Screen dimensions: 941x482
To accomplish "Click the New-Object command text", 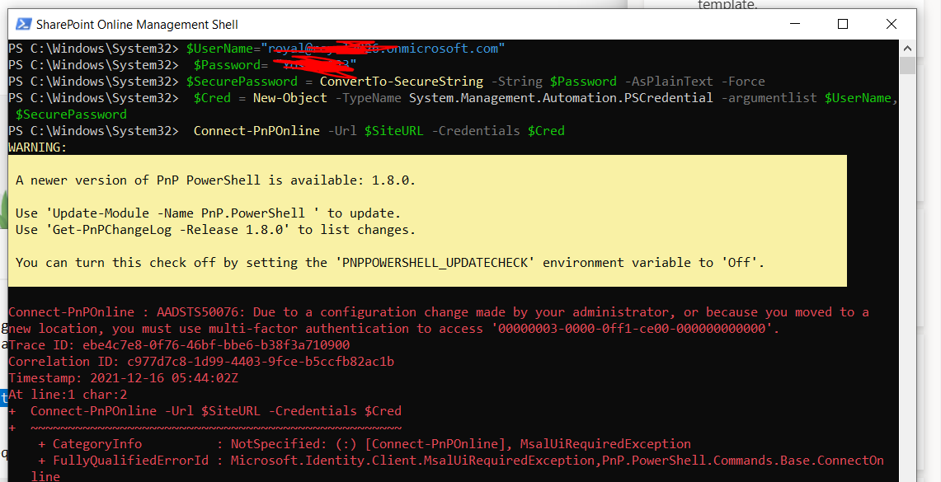I will tap(289, 98).
